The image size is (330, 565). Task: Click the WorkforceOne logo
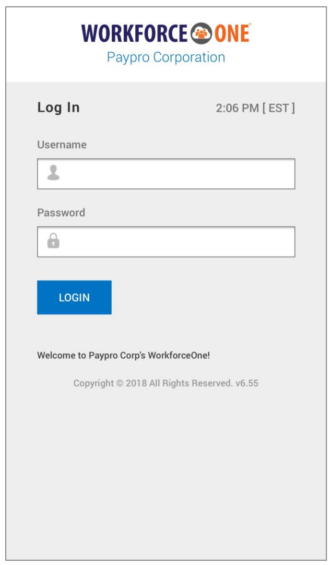166,34
